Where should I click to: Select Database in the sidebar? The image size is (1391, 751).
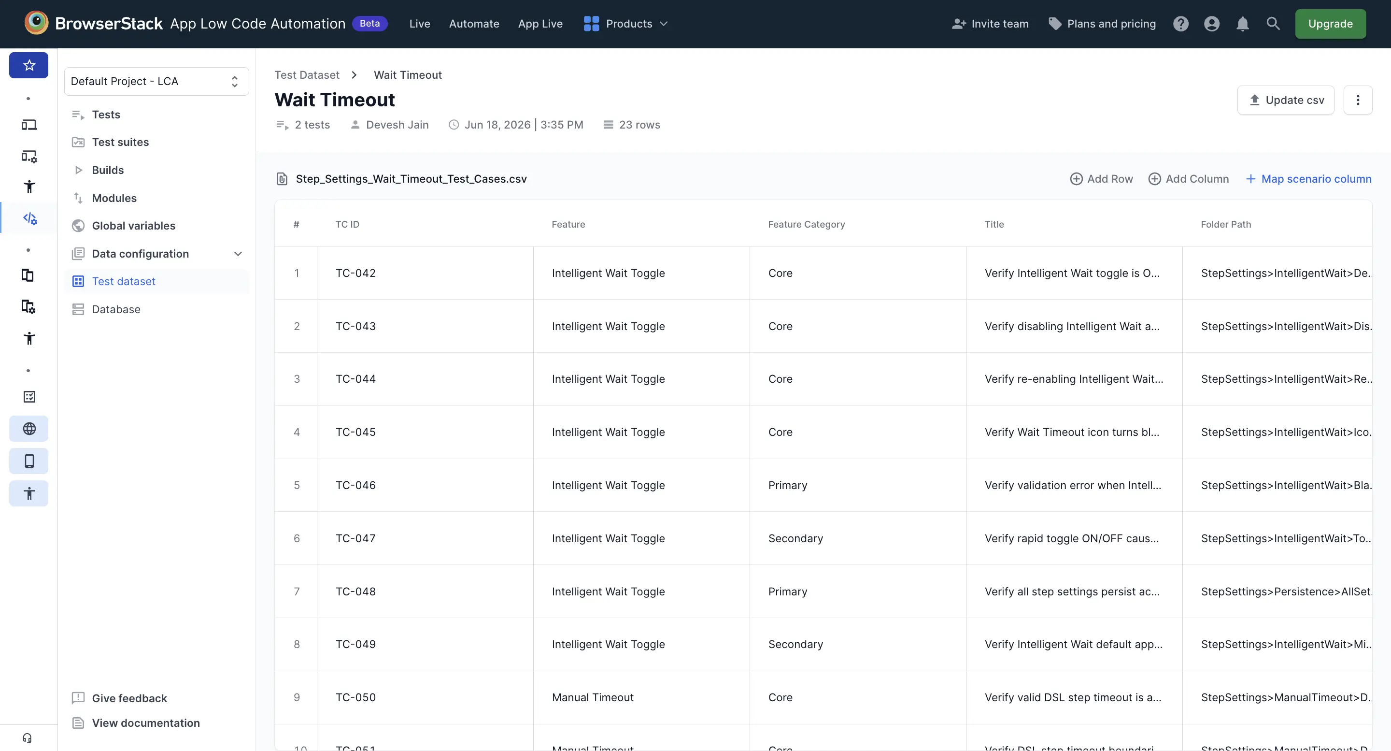[116, 310]
